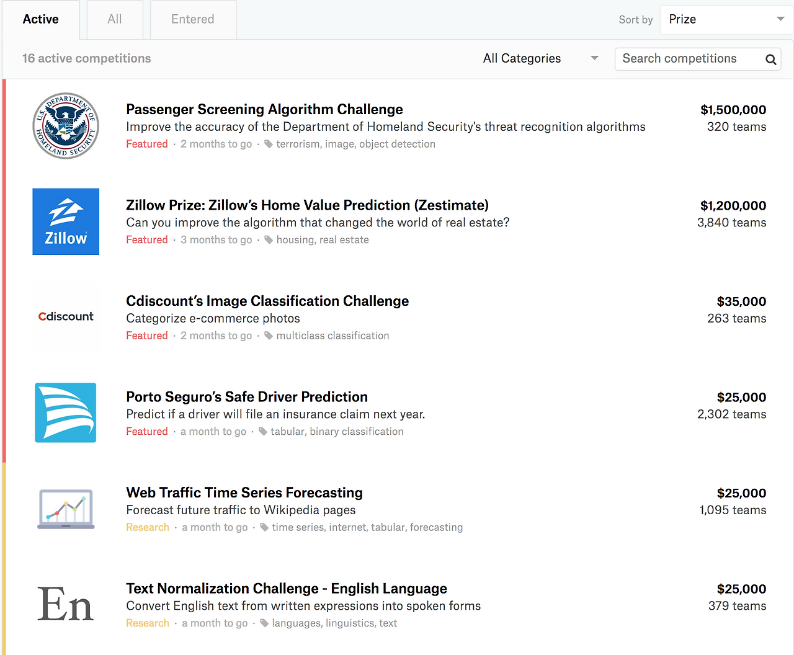Click the Cdiscount logo
The height and width of the screenshot is (655, 794).
[x=66, y=317]
